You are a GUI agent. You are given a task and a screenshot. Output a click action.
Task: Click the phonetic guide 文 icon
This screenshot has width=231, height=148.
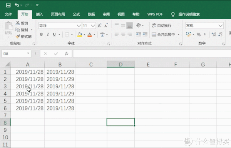pos(102,35)
